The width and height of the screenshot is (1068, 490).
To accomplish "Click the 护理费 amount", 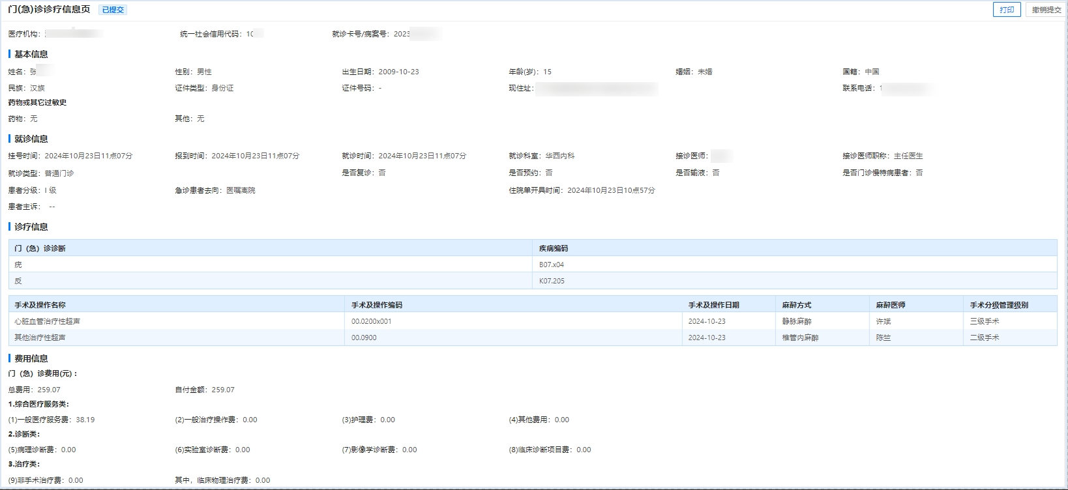I will pyautogui.click(x=388, y=420).
